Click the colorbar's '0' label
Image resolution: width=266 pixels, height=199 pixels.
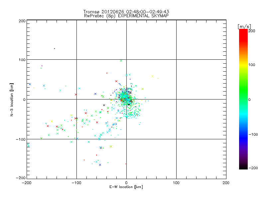[249, 99]
